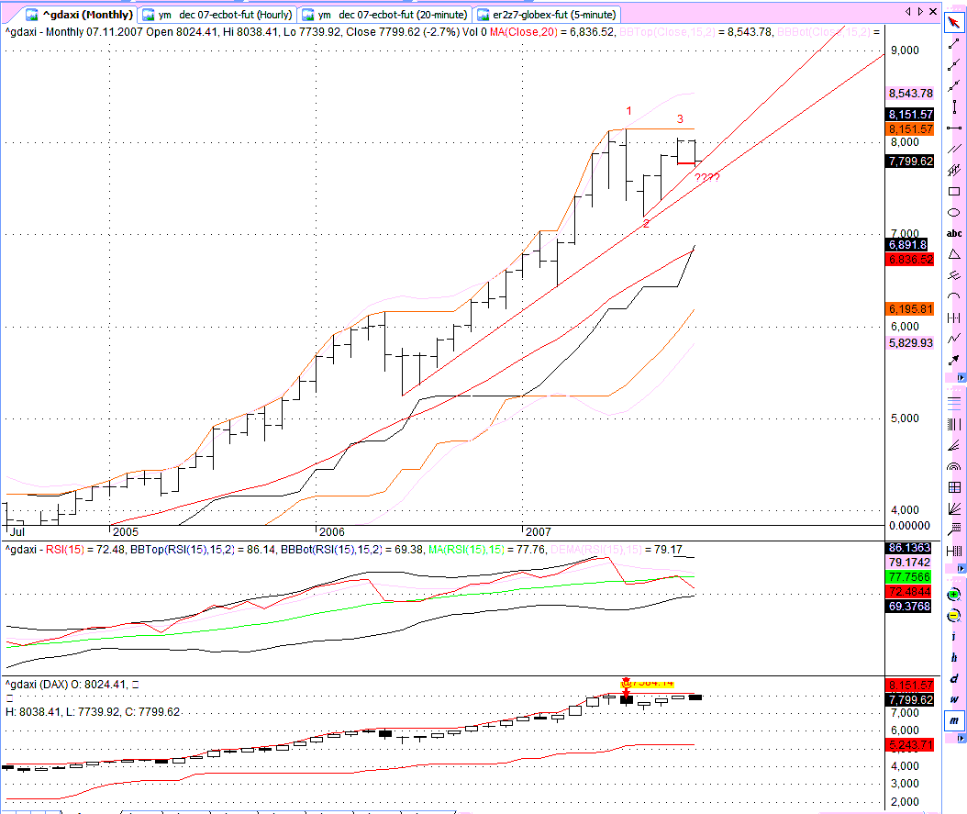Select the arrow pointer tool
The height and width of the screenshot is (814, 967).
954,23
